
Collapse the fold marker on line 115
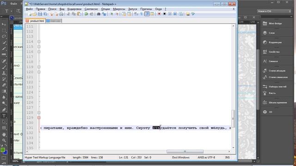(x=39, y=47)
